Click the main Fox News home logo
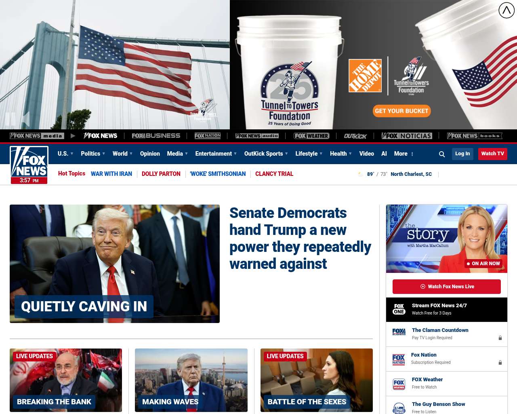 tap(29, 162)
